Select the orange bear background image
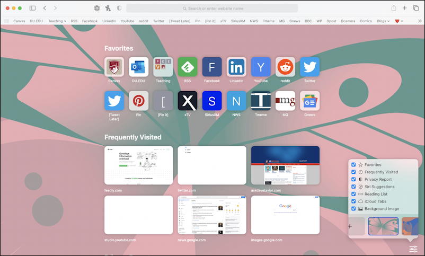Screen dimensions: 425x256 point(410,226)
